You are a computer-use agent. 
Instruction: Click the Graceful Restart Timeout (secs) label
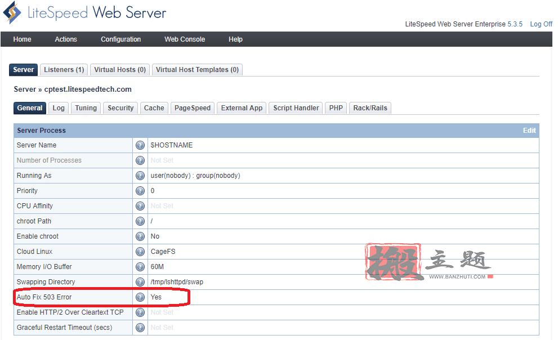(64, 328)
